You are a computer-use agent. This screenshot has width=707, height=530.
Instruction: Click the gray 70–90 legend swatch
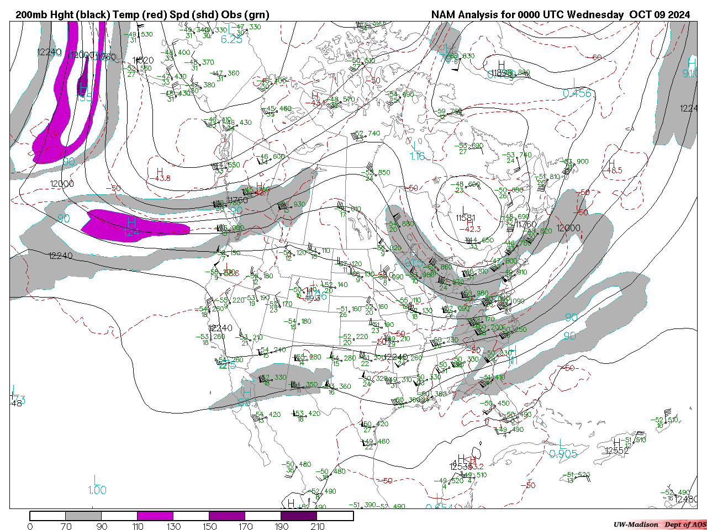(83, 516)
